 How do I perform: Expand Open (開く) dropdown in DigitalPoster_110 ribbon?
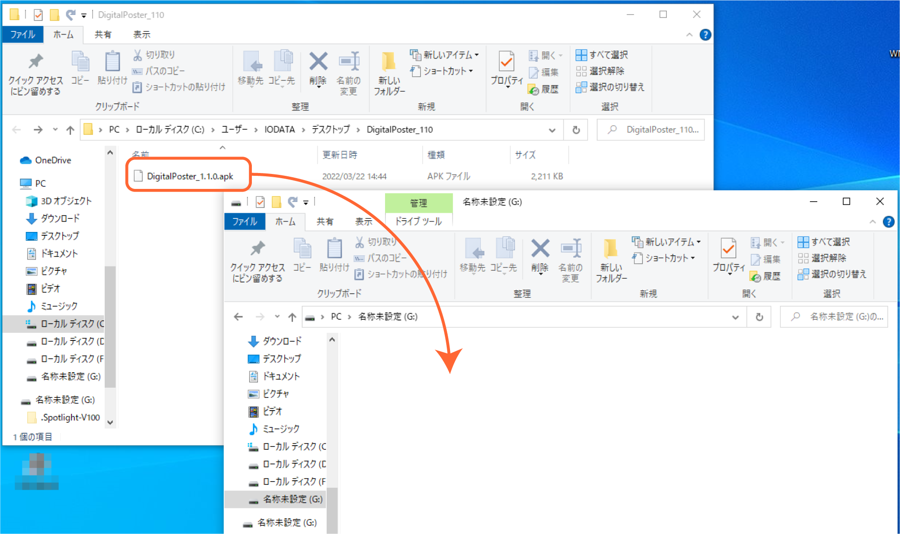coord(560,56)
